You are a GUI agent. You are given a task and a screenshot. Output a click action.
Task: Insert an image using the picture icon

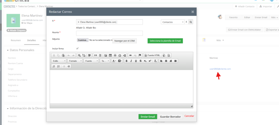(x=106, y=55)
